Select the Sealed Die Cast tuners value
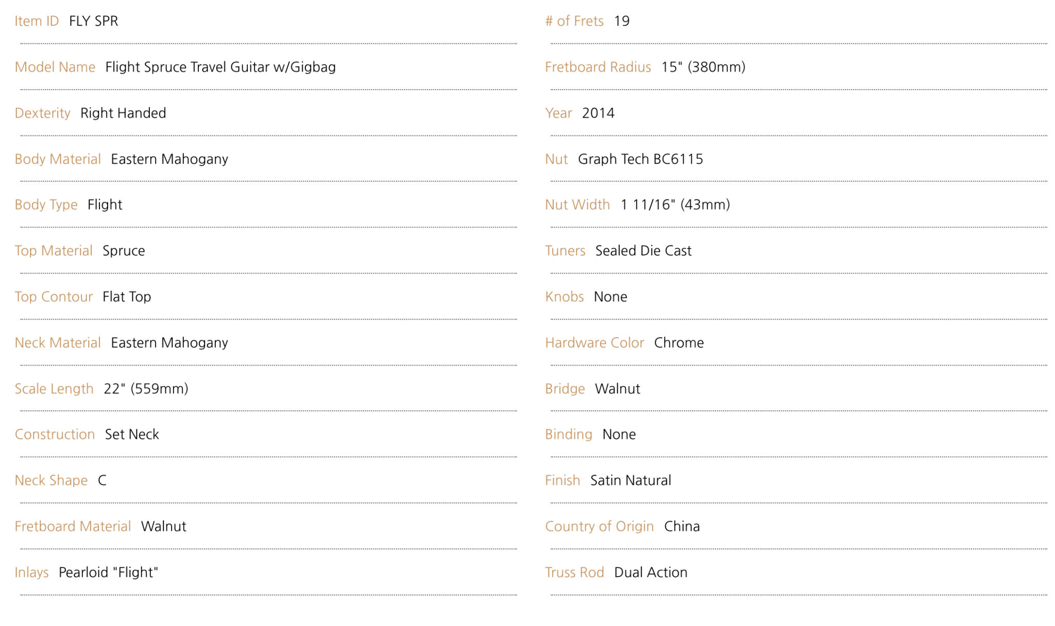The image size is (1055, 626). tap(643, 251)
